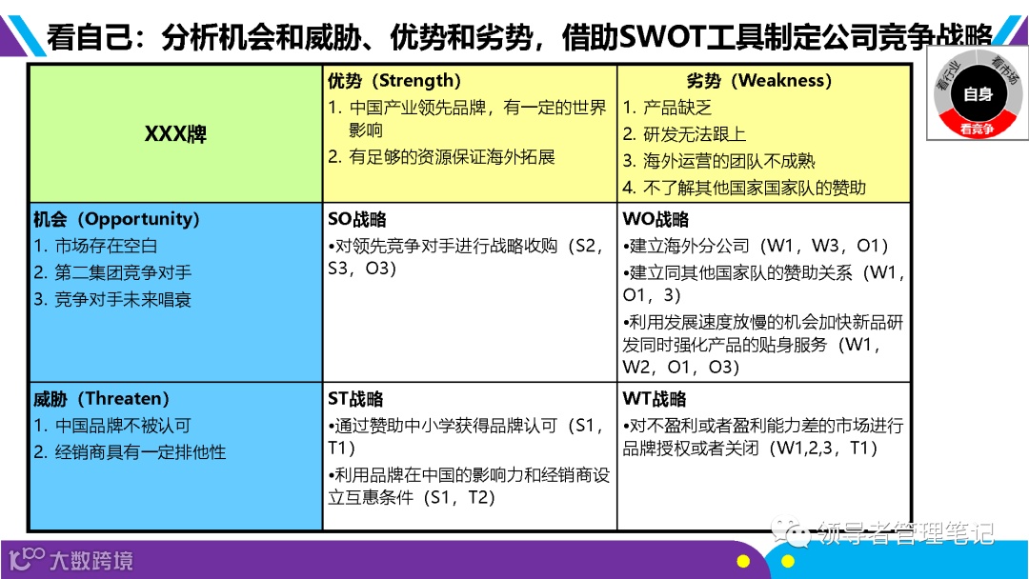Select the bullet 利用品牌在中国的影响力

[x=469, y=486]
